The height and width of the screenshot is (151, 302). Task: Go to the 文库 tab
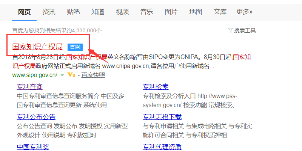(x=220, y=12)
